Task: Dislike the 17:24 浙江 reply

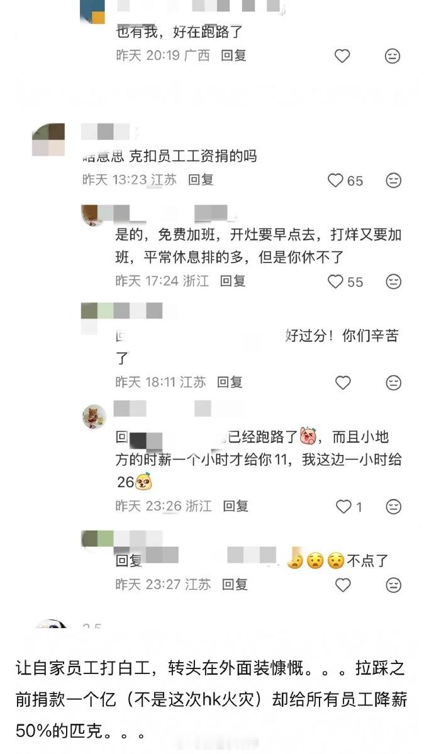Action: [x=394, y=281]
